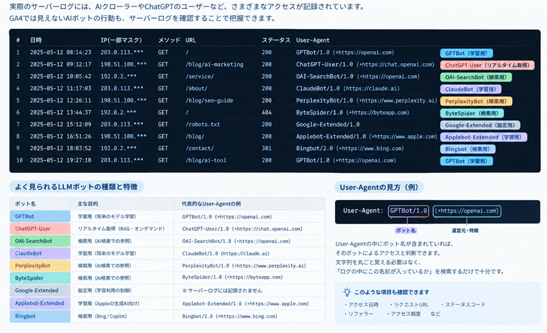Viewport: 547px width, 333px height.
Task: Click the Google-Extended/1.0 User-Agent in the log
Action: [x=327, y=124]
